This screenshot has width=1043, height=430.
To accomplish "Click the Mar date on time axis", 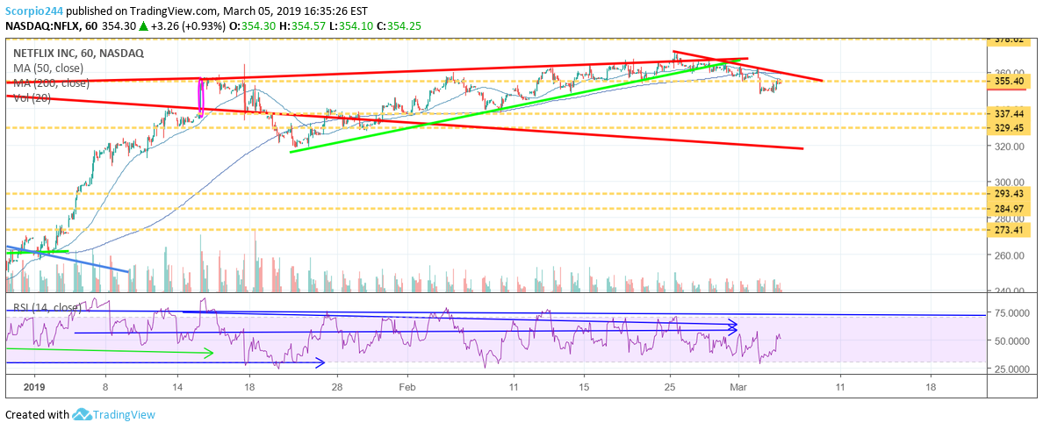I will pos(739,385).
